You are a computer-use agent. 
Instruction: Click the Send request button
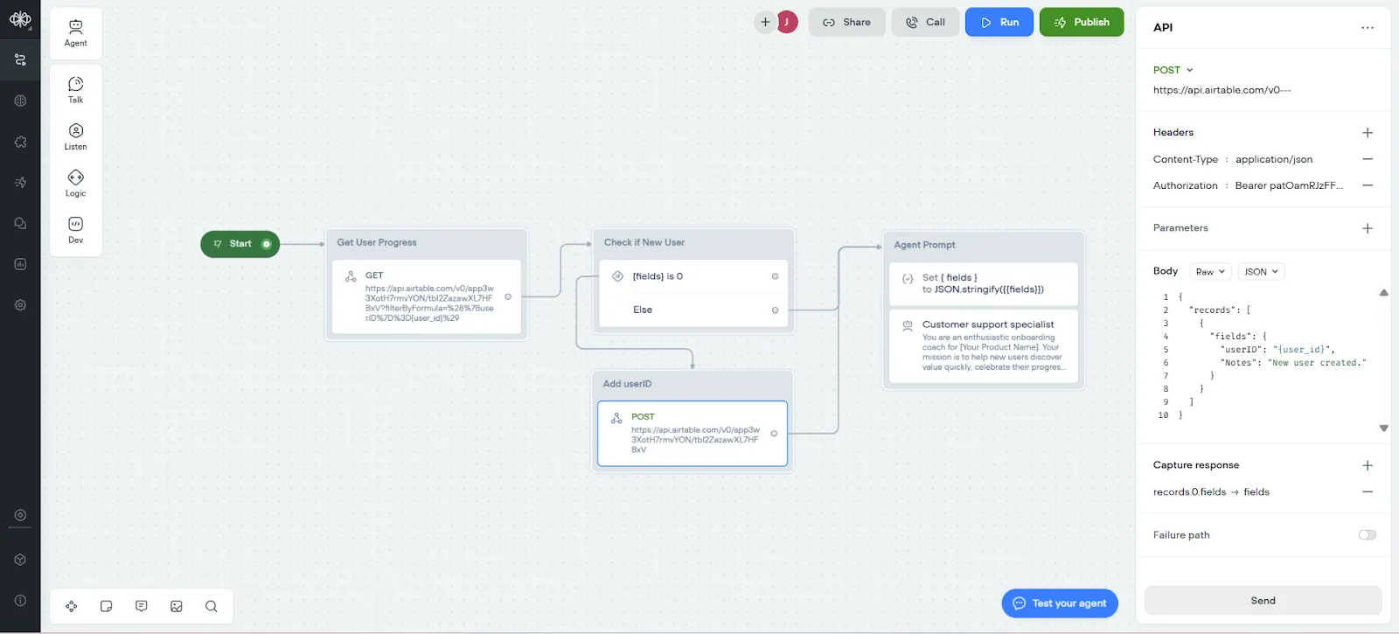[1263, 601]
